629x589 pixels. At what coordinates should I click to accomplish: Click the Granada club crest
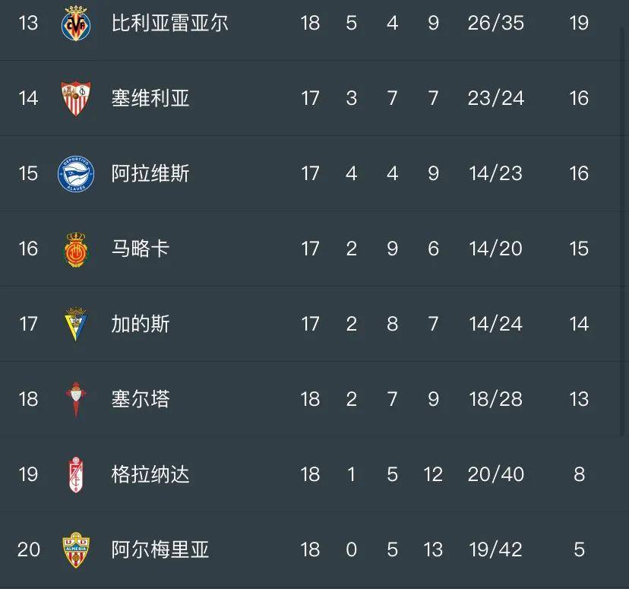point(75,474)
